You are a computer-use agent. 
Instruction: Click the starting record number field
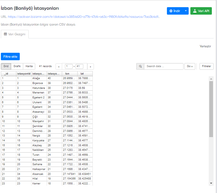point(69,67)
